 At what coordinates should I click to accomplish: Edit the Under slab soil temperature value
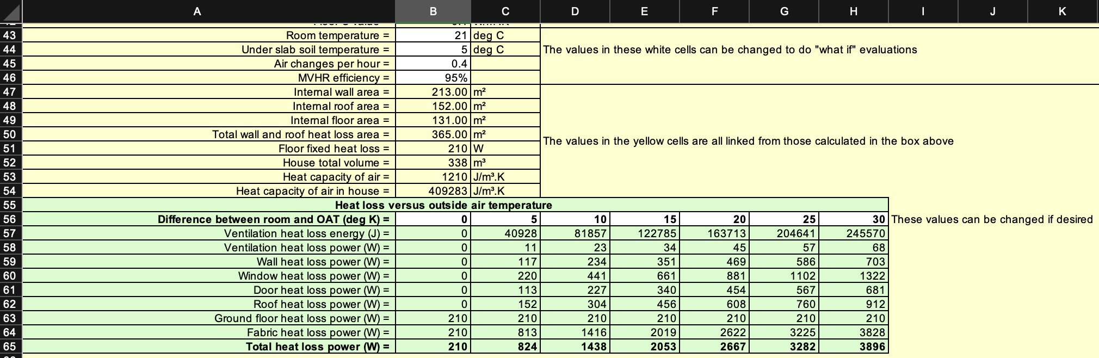[x=433, y=50]
